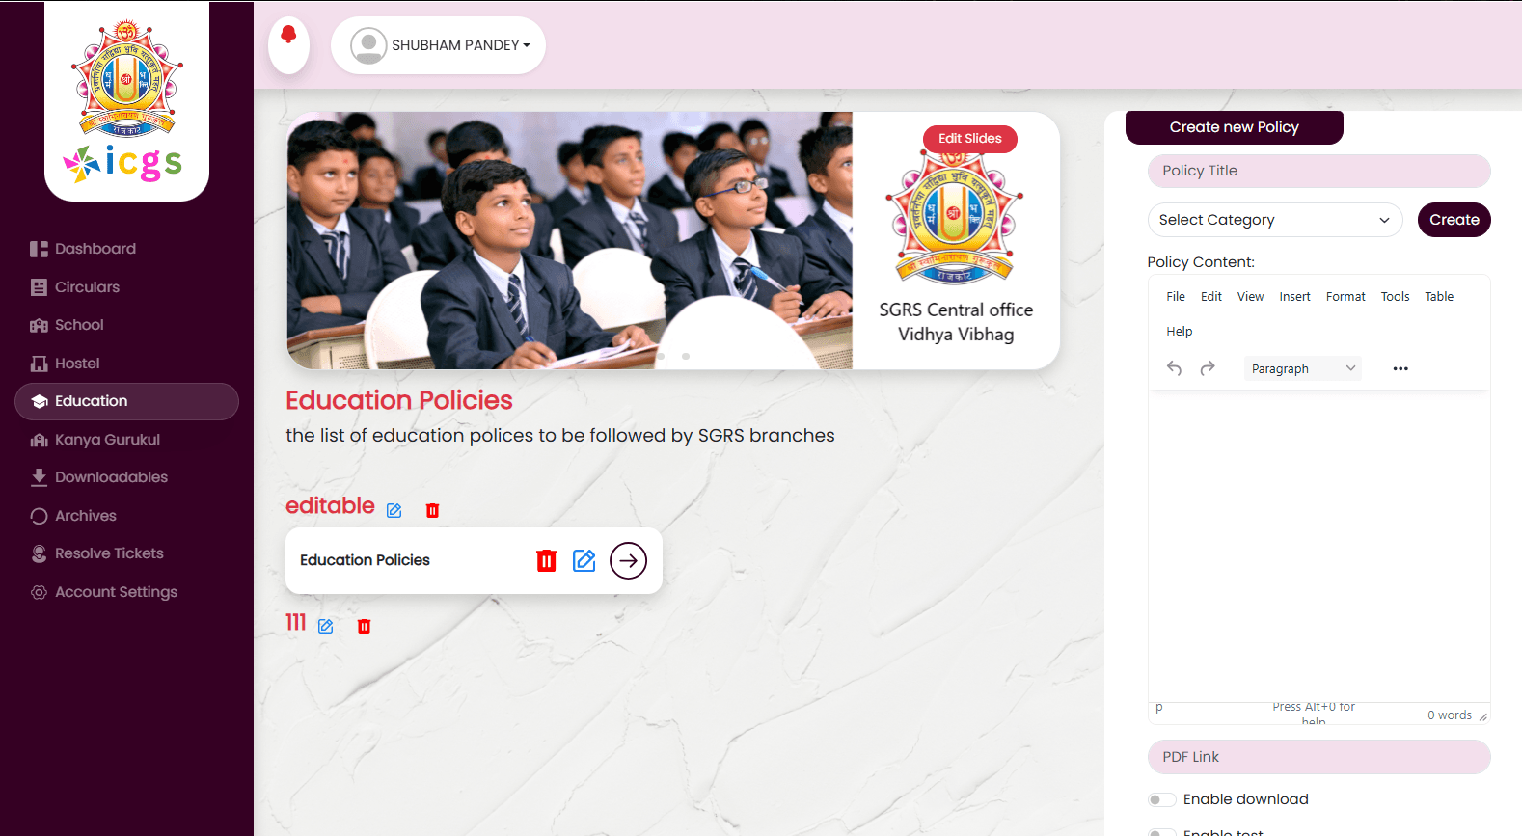This screenshot has height=836, width=1522.
Task: Open the Select Category dropdown
Action: tap(1274, 220)
